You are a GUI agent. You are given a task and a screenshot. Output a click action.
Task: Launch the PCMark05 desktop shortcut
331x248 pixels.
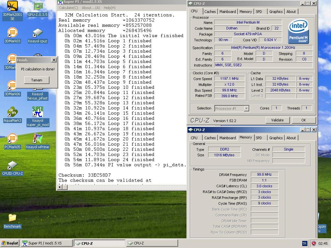(x=12, y=141)
